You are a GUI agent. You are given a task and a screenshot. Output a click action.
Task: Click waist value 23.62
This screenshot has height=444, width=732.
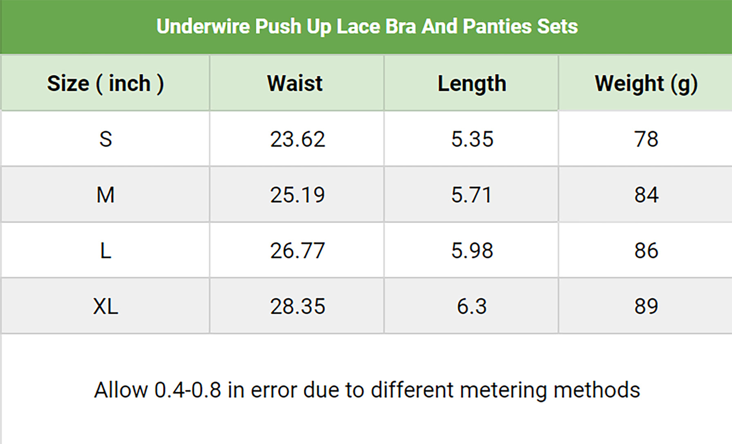click(297, 139)
